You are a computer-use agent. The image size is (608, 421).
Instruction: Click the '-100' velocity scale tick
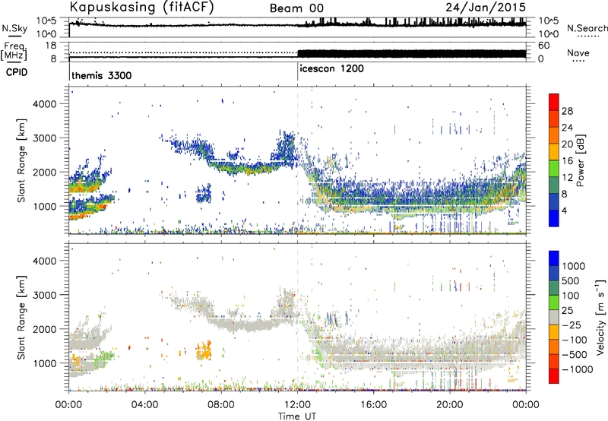click(x=575, y=340)
